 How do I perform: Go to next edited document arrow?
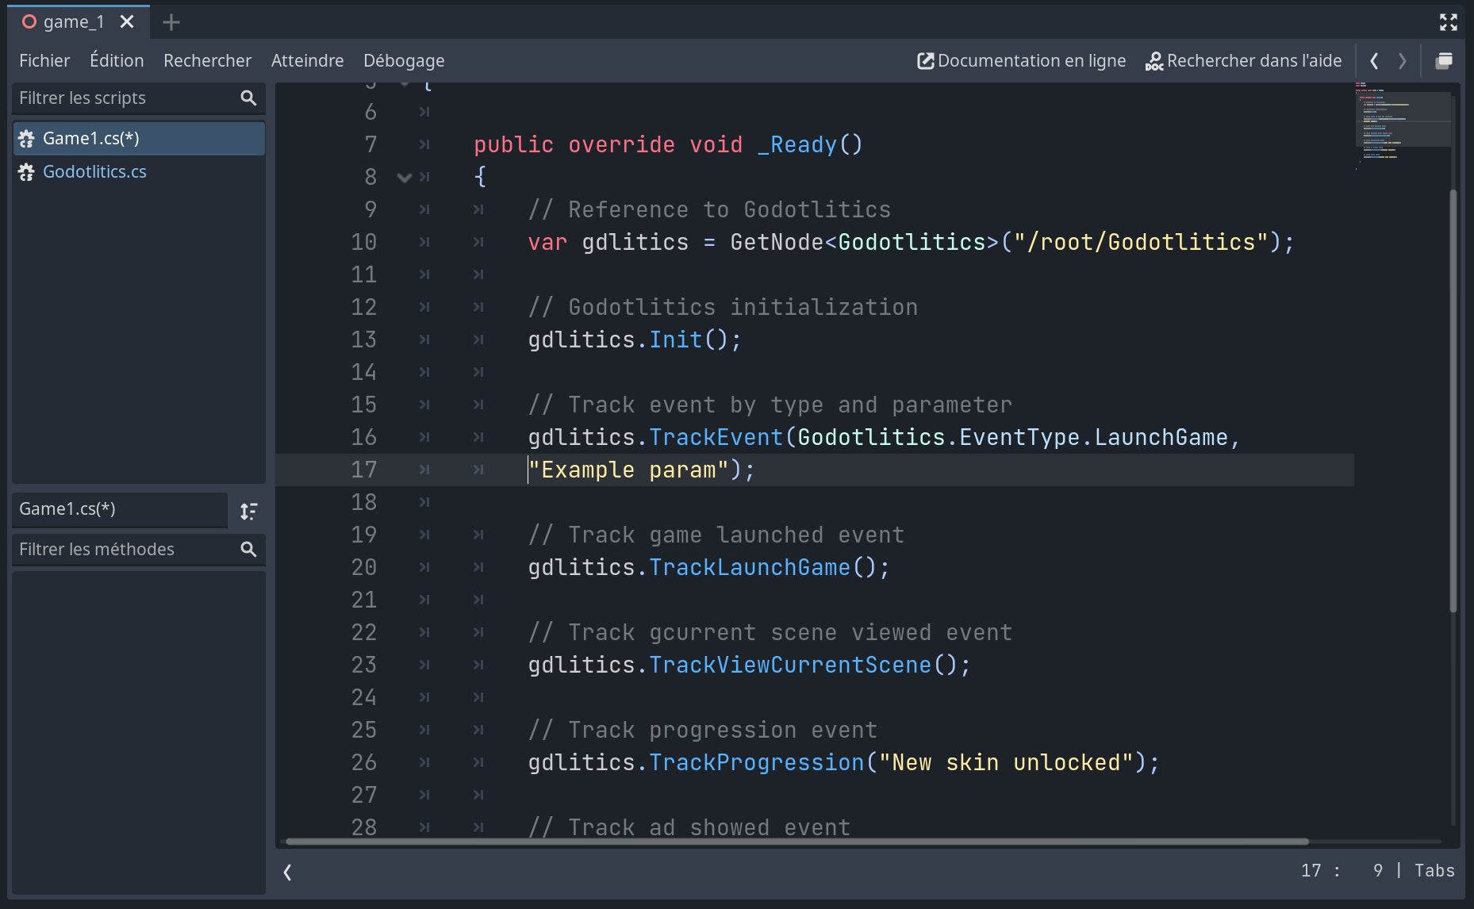tap(1403, 60)
